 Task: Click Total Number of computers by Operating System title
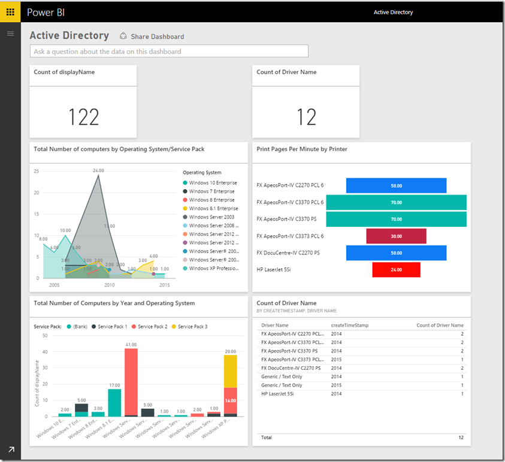pyautogui.click(x=119, y=149)
